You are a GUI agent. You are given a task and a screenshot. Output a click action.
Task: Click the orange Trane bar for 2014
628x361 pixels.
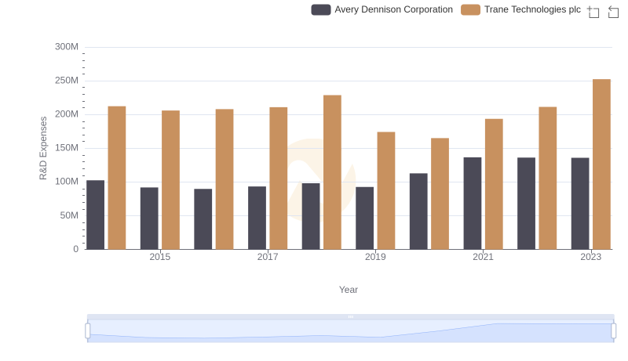(x=117, y=178)
